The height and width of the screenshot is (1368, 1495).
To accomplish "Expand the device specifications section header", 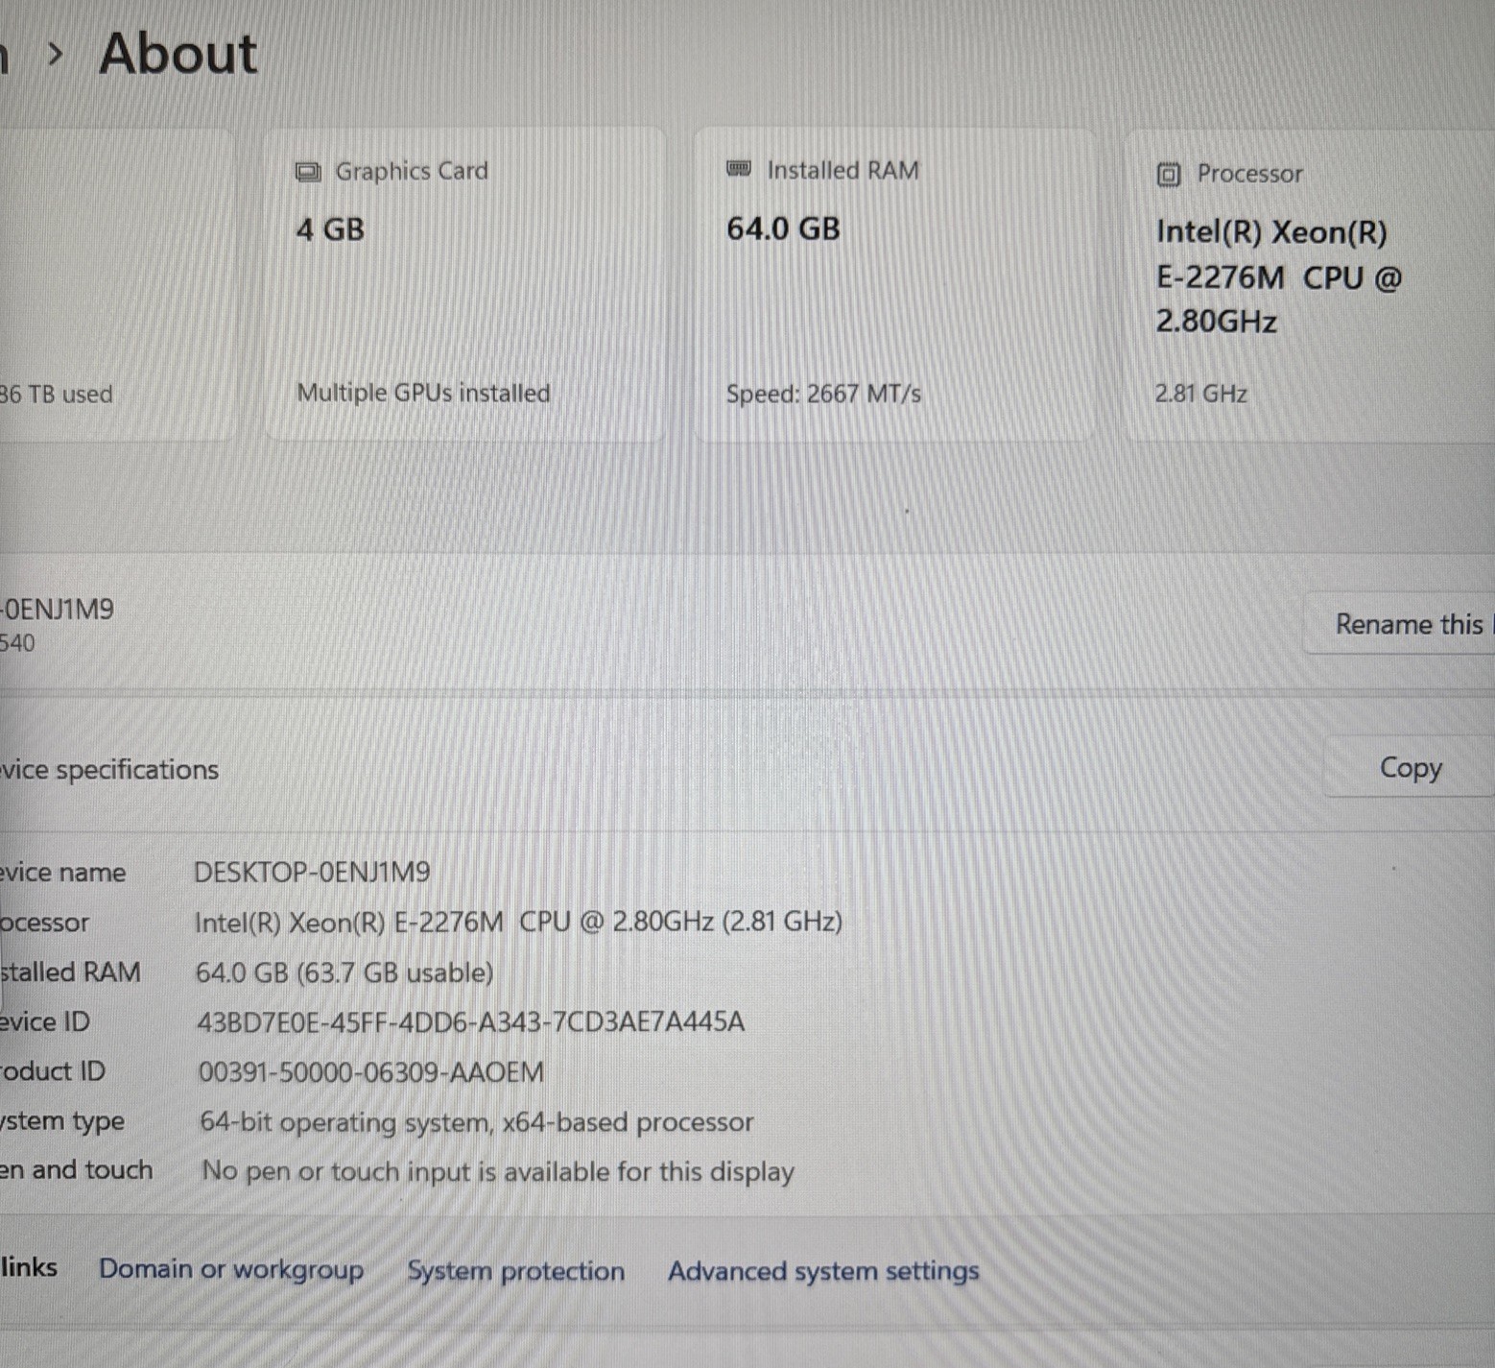I will coord(747,768).
